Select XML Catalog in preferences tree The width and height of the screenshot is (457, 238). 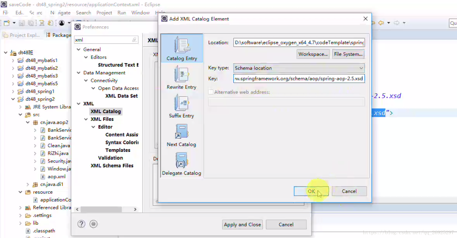106,111
